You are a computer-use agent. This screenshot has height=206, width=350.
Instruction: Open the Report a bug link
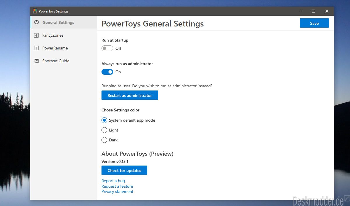pyautogui.click(x=113, y=181)
